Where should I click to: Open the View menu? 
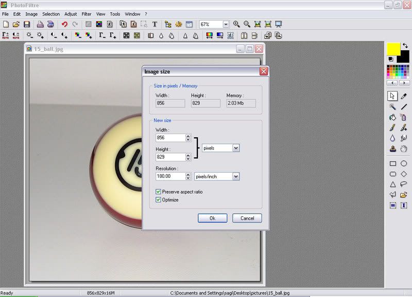point(100,14)
